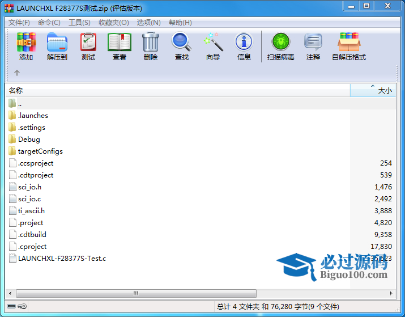Select the .launches folder icon
This screenshot has height=317, width=405.
[x=12, y=115]
